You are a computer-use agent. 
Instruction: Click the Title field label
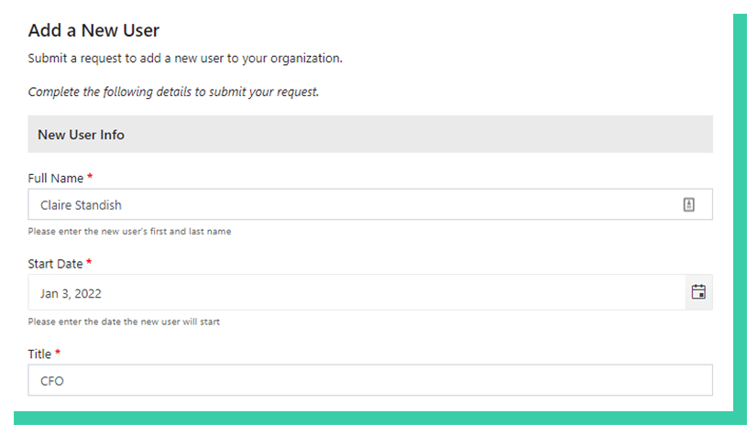click(39, 354)
